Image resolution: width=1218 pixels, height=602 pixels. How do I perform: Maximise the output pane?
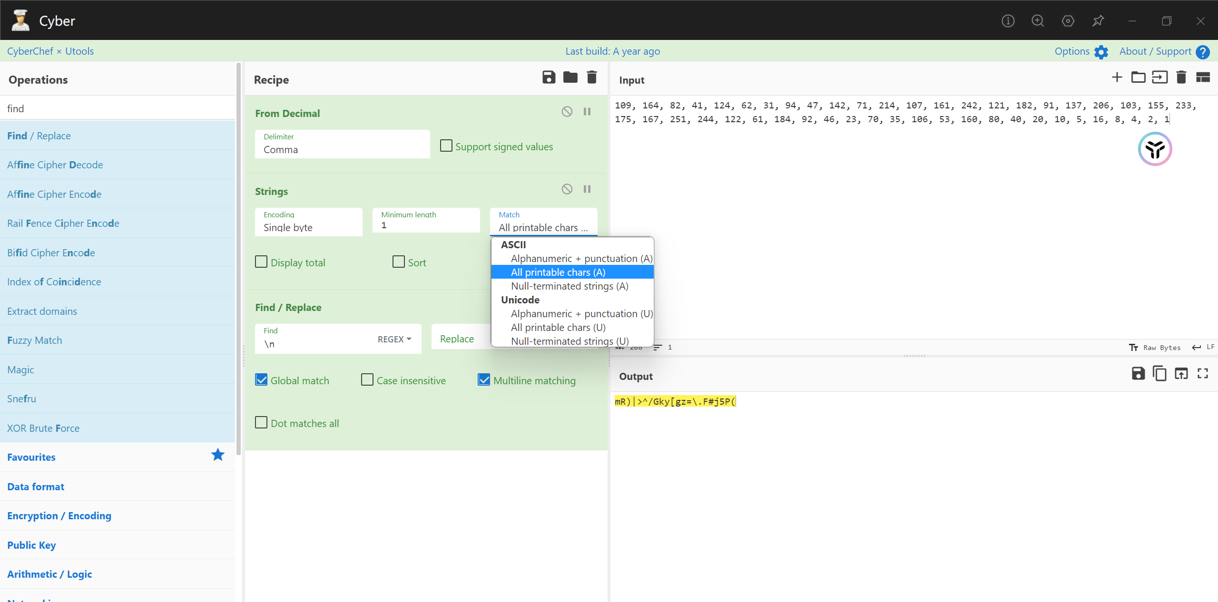(x=1203, y=374)
